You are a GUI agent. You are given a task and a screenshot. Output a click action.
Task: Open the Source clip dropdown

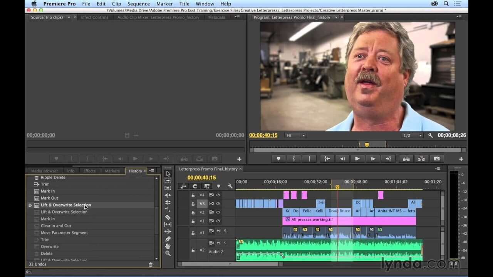[69, 17]
